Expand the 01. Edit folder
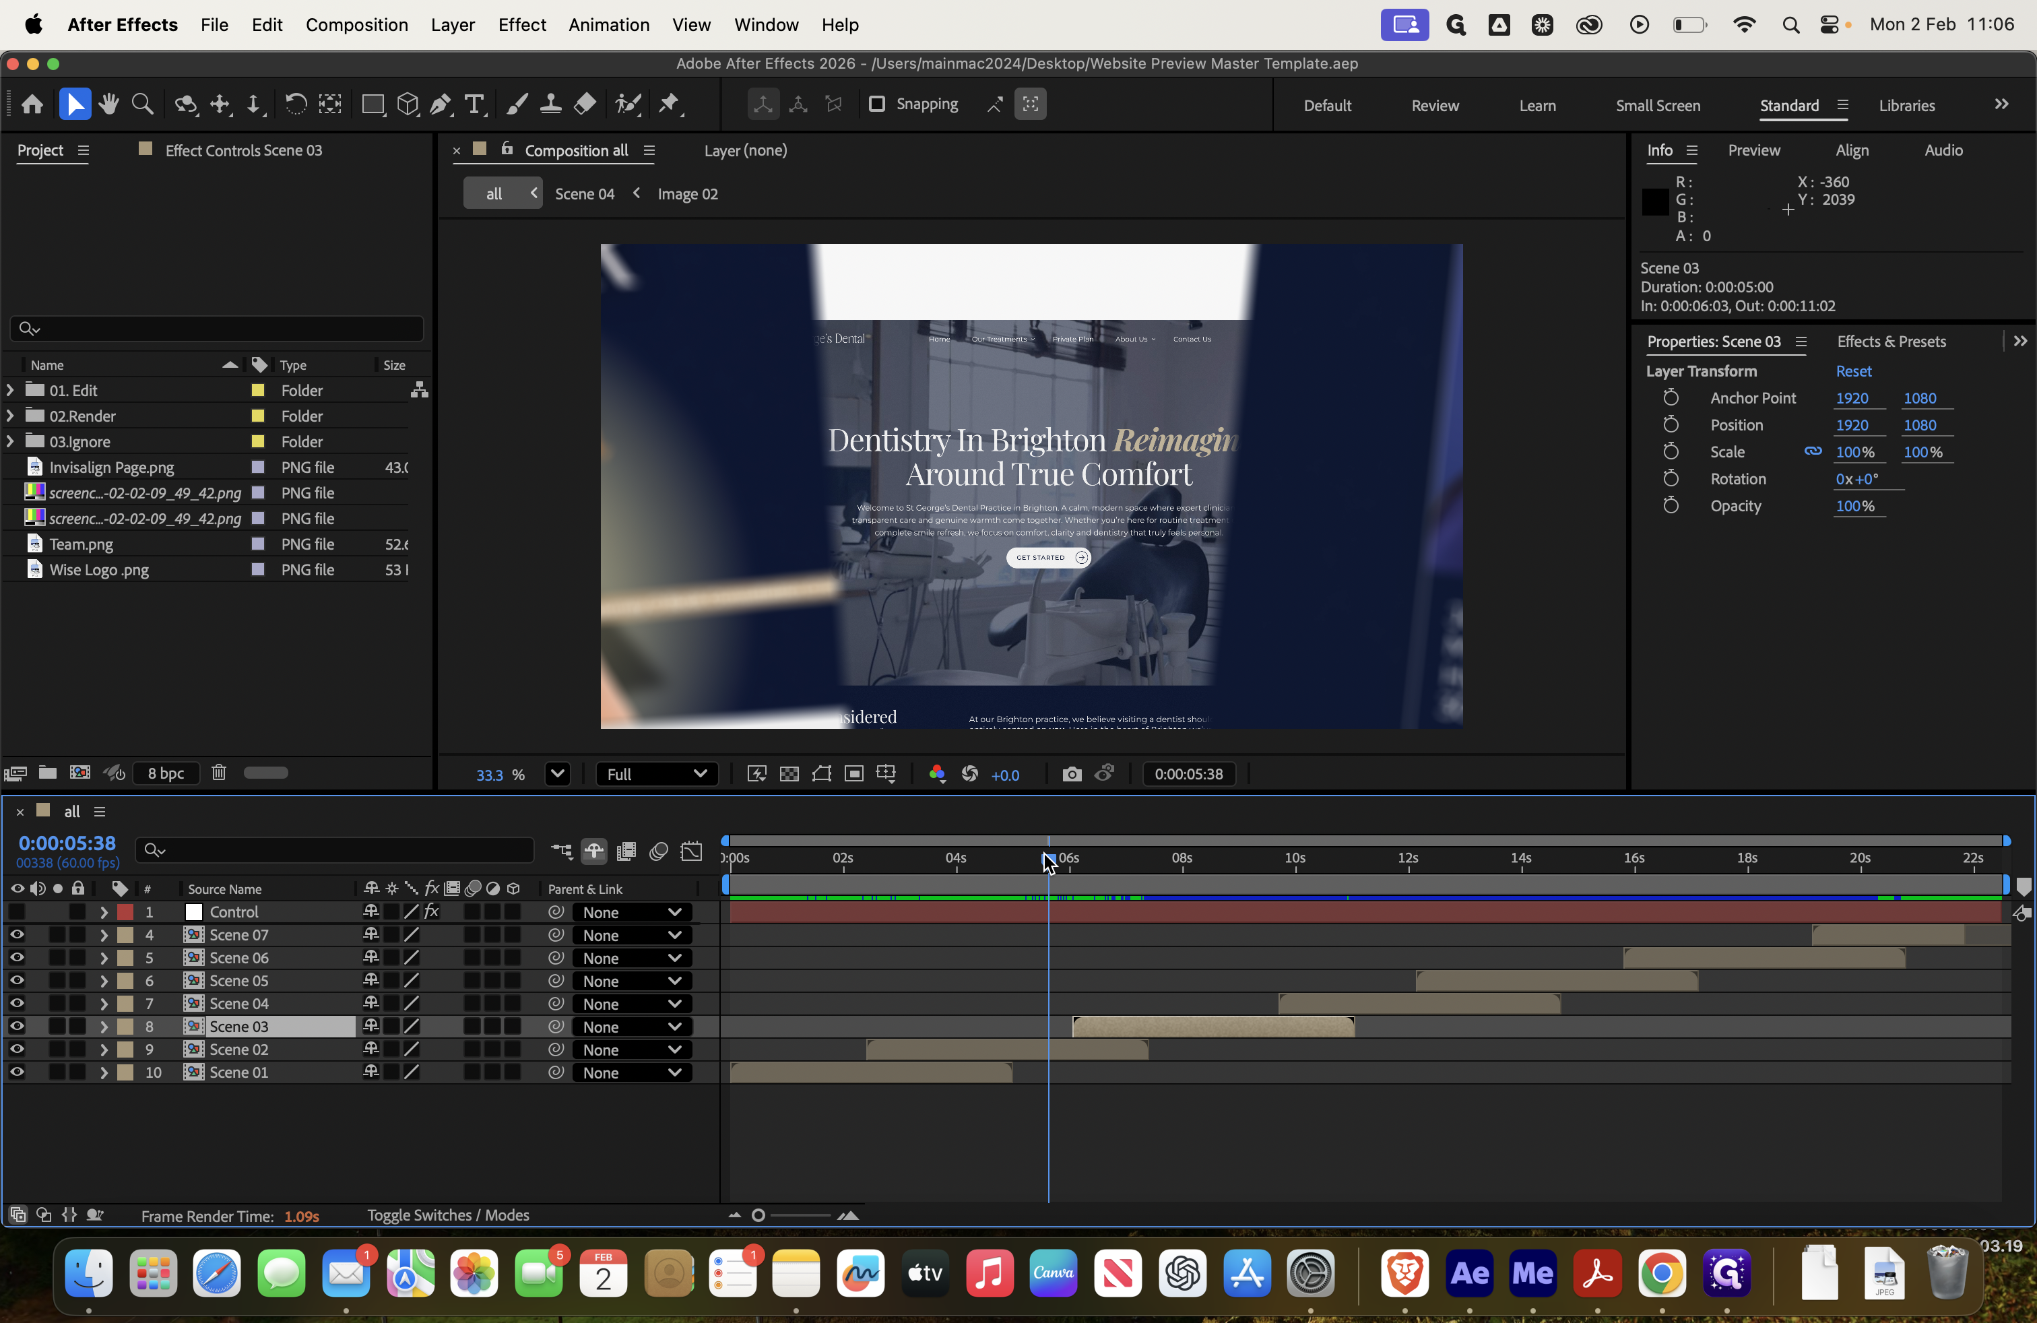2037x1323 pixels. (10, 390)
